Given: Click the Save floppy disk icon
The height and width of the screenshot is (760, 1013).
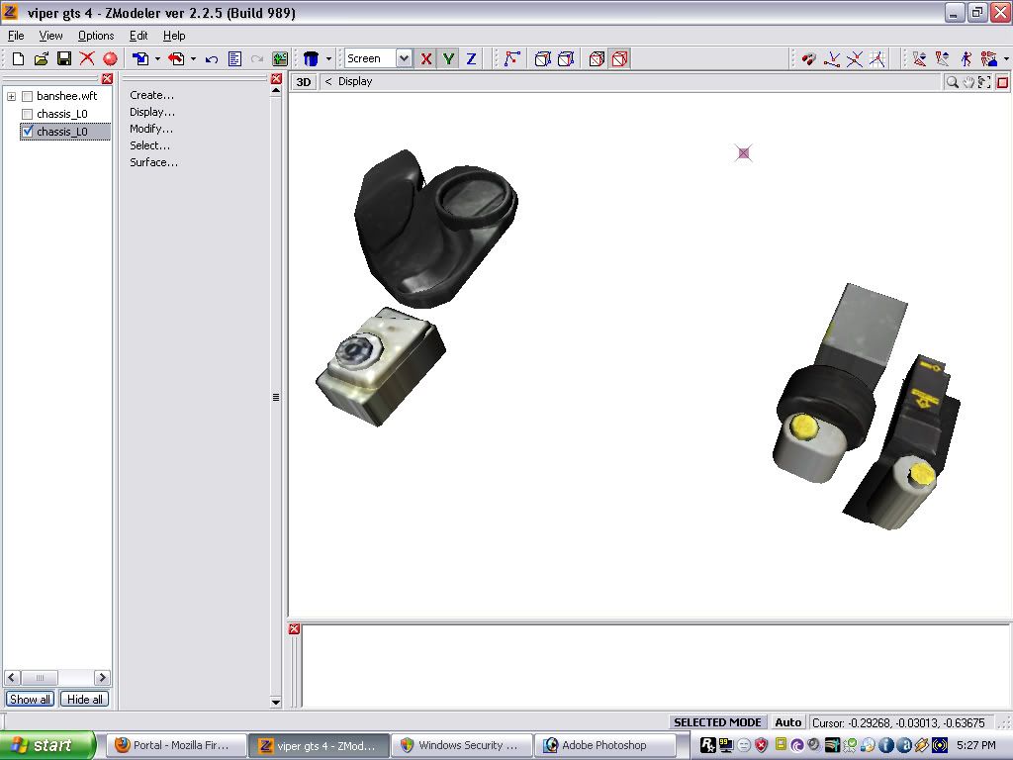Looking at the screenshot, I should pyautogui.click(x=63, y=59).
